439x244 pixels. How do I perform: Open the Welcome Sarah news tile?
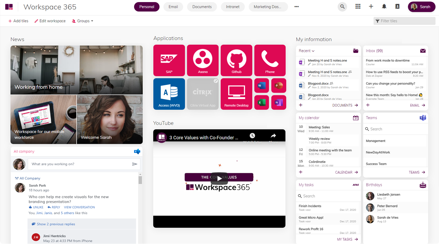[110, 119]
